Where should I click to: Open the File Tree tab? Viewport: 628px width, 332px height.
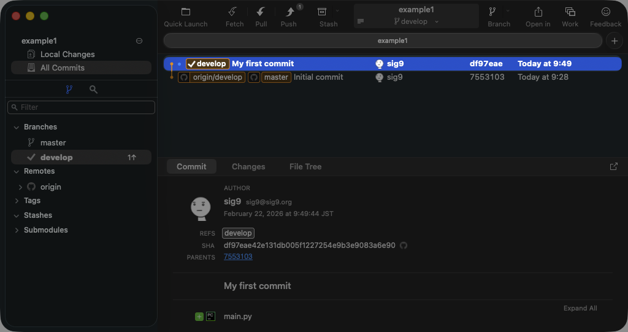pos(305,166)
